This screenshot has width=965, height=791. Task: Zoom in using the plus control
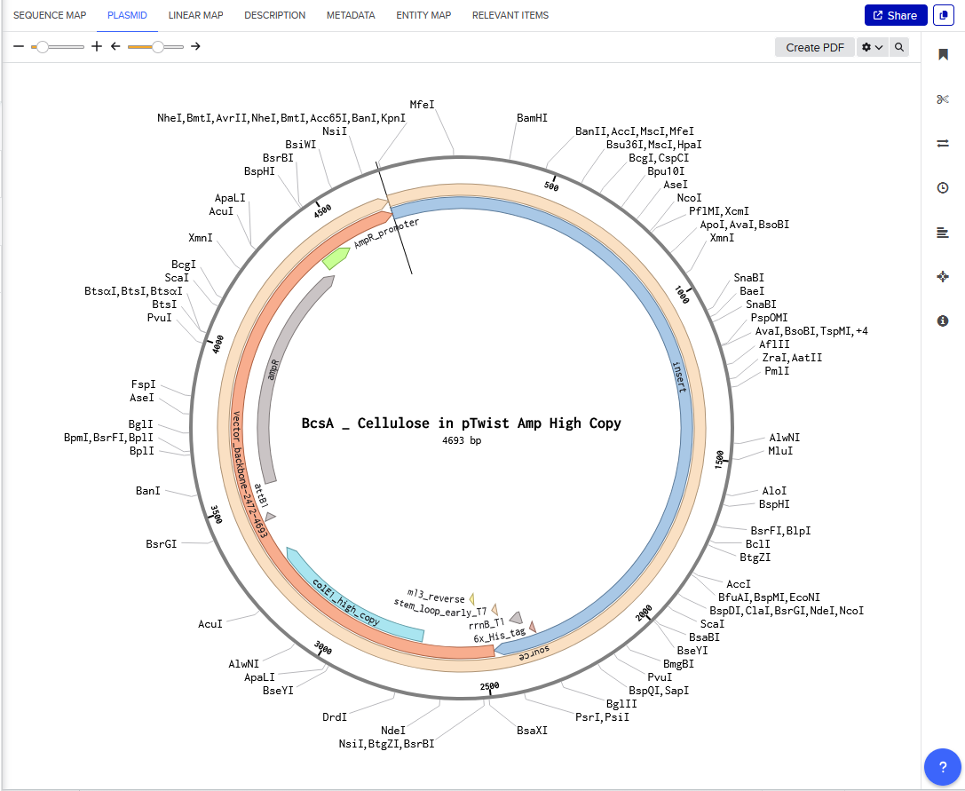(97, 46)
